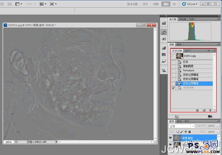Open the Swatches grid panel icon
This screenshot has height=155, width=222.
pos(164,54)
